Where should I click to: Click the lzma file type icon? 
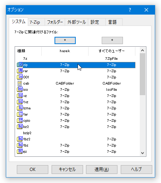pos(20,108)
